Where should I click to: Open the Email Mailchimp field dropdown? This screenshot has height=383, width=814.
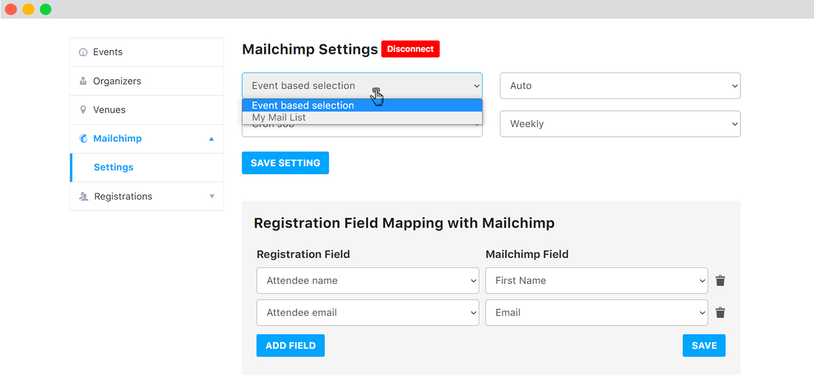coord(597,312)
